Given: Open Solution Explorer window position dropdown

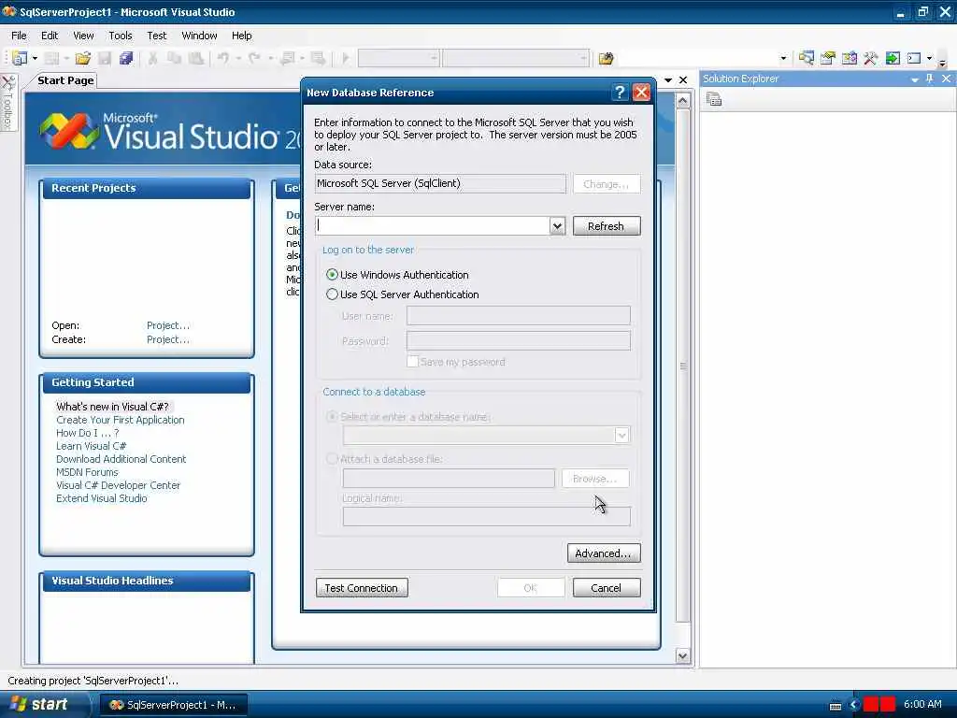Looking at the screenshot, I should (914, 79).
